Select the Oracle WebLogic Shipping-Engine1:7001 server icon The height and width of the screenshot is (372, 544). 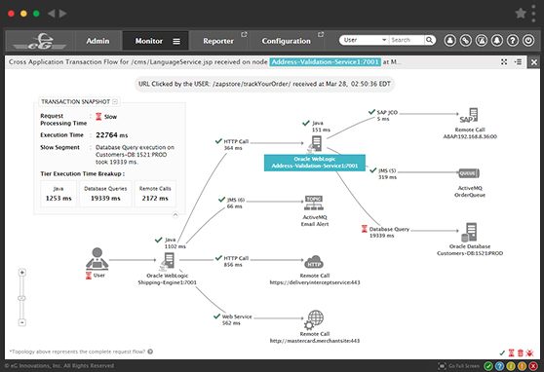[168, 261]
